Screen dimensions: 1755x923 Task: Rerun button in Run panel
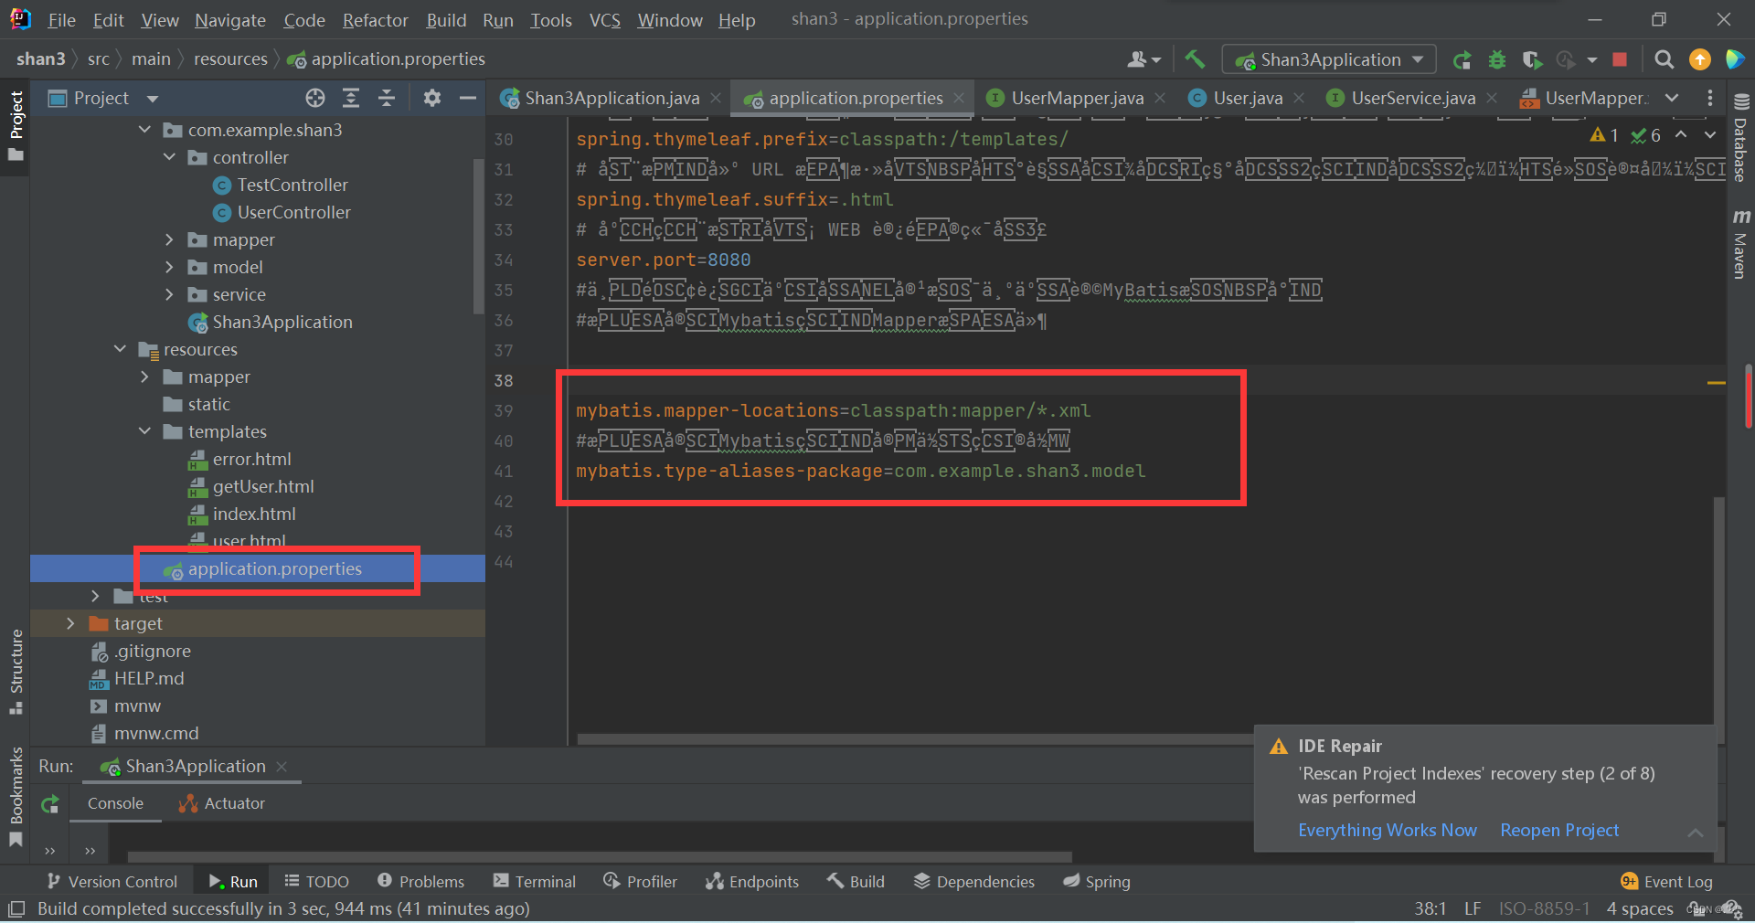click(50, 804)
